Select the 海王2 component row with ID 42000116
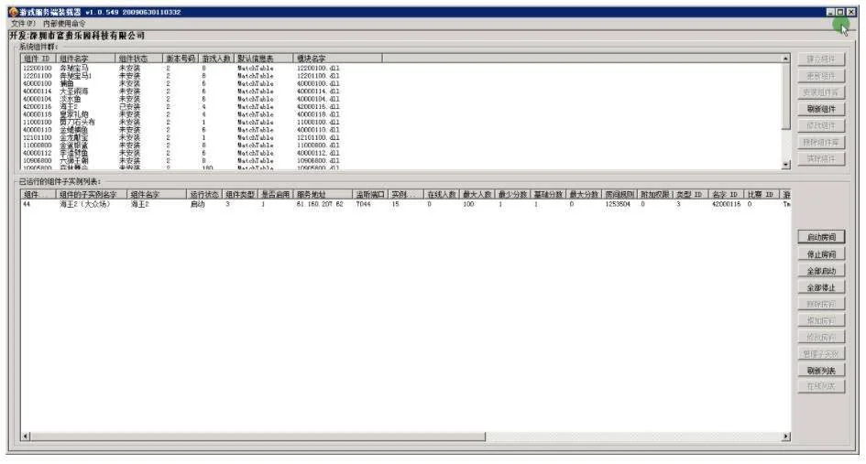 point(73,106)
